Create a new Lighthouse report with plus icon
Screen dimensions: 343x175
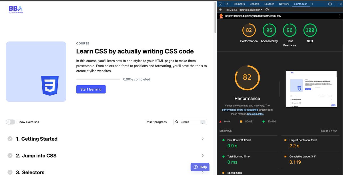pyautogui.click(x=220, y=9)
